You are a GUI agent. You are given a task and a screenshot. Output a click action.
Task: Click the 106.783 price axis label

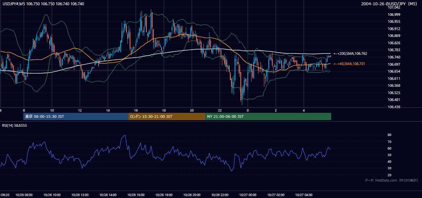[x=394, y=50]
